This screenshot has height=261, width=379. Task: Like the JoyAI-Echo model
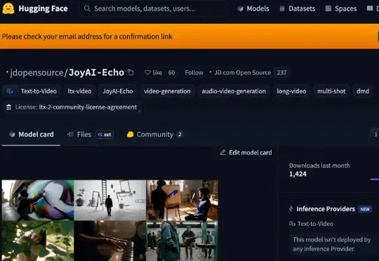coord(154,72)
